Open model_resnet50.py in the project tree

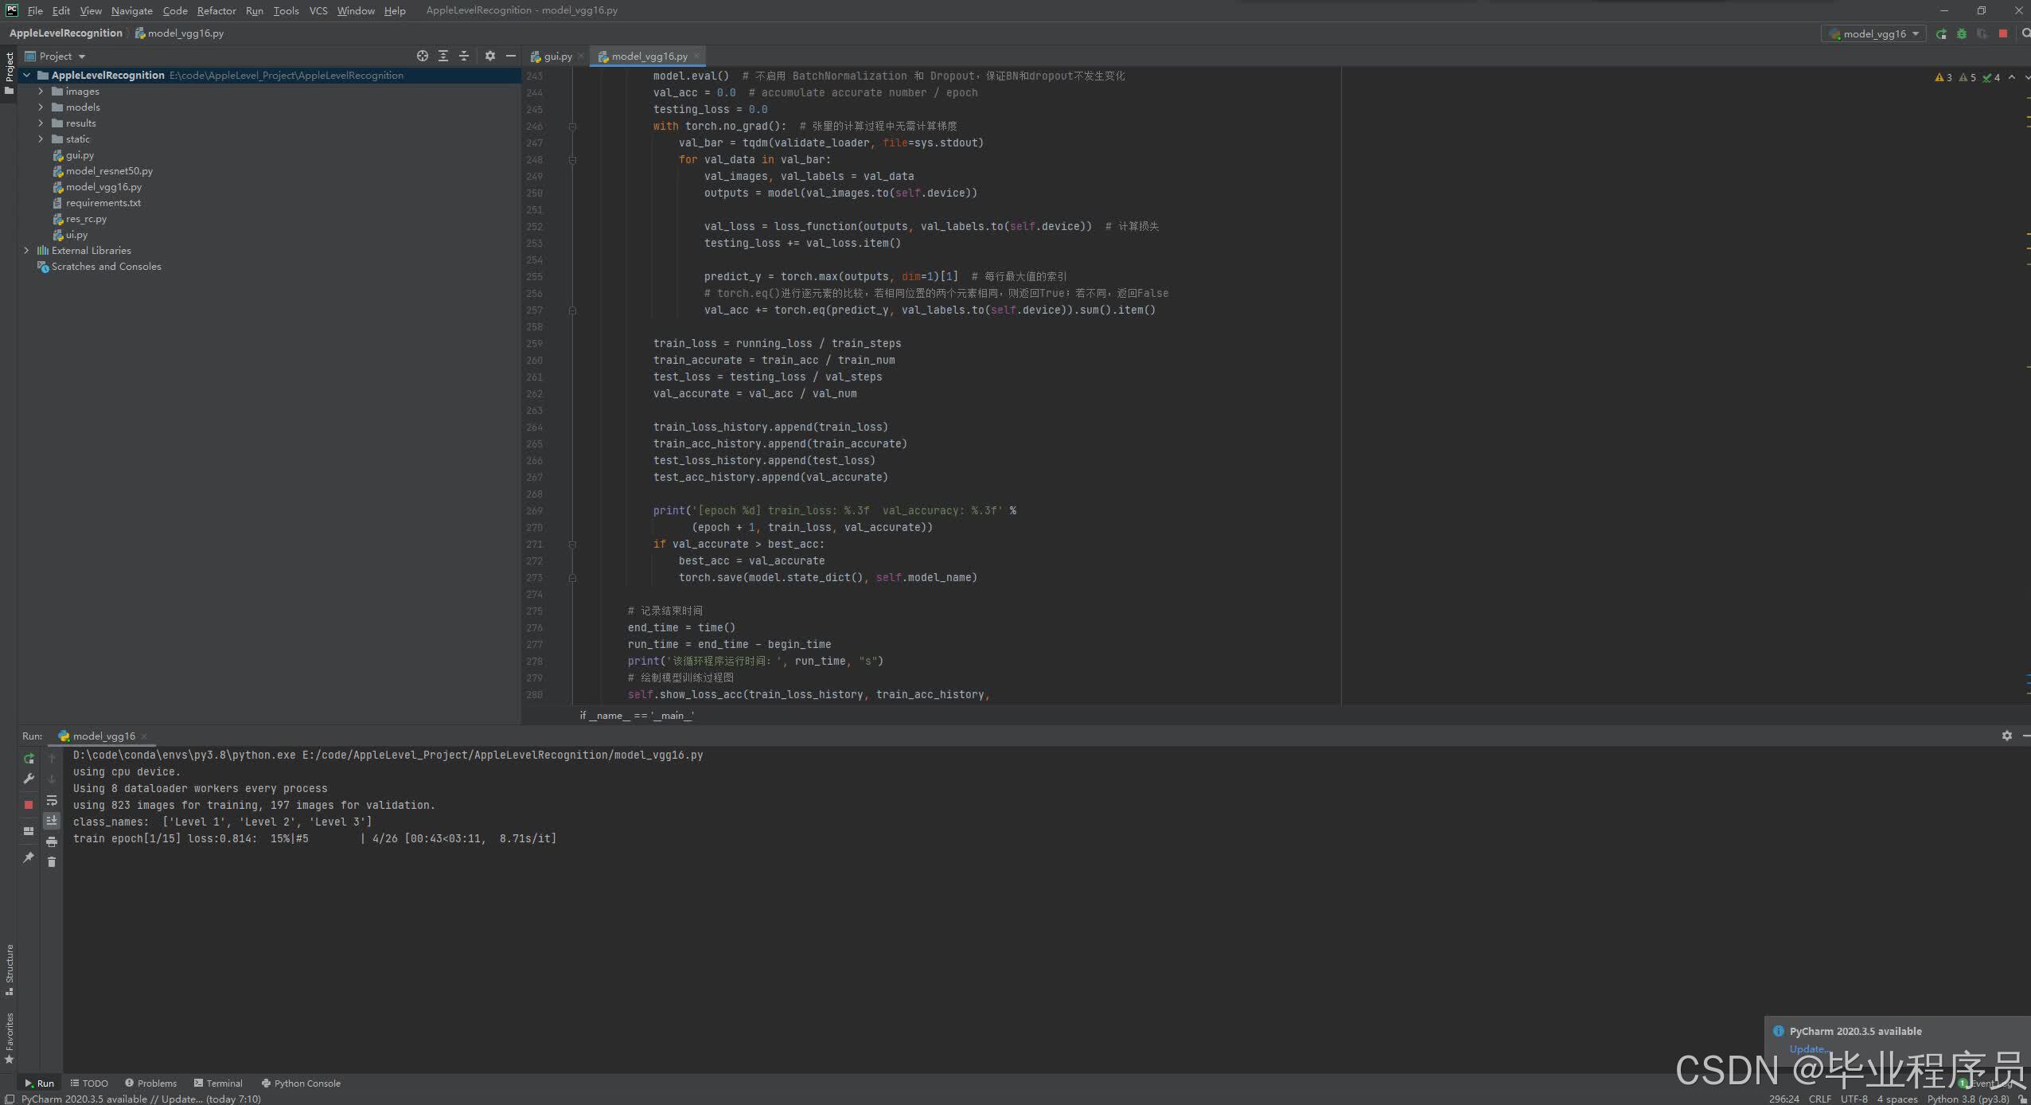tap(109, 171)
